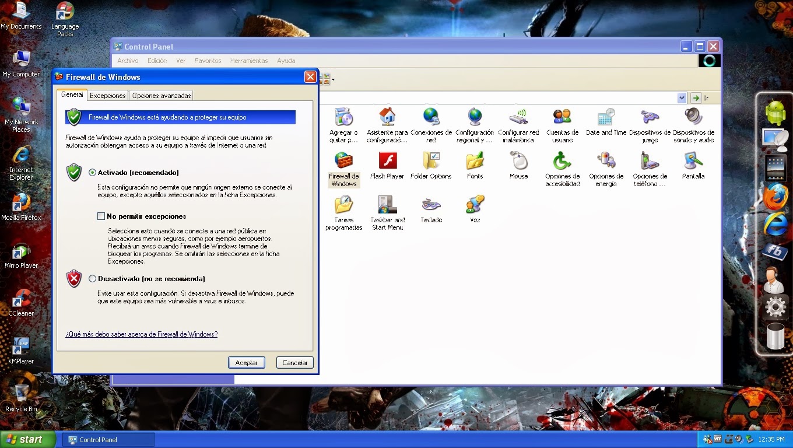Open the Fonts folder icon
This screenshot has width=793, height=448.
[475, 165]
